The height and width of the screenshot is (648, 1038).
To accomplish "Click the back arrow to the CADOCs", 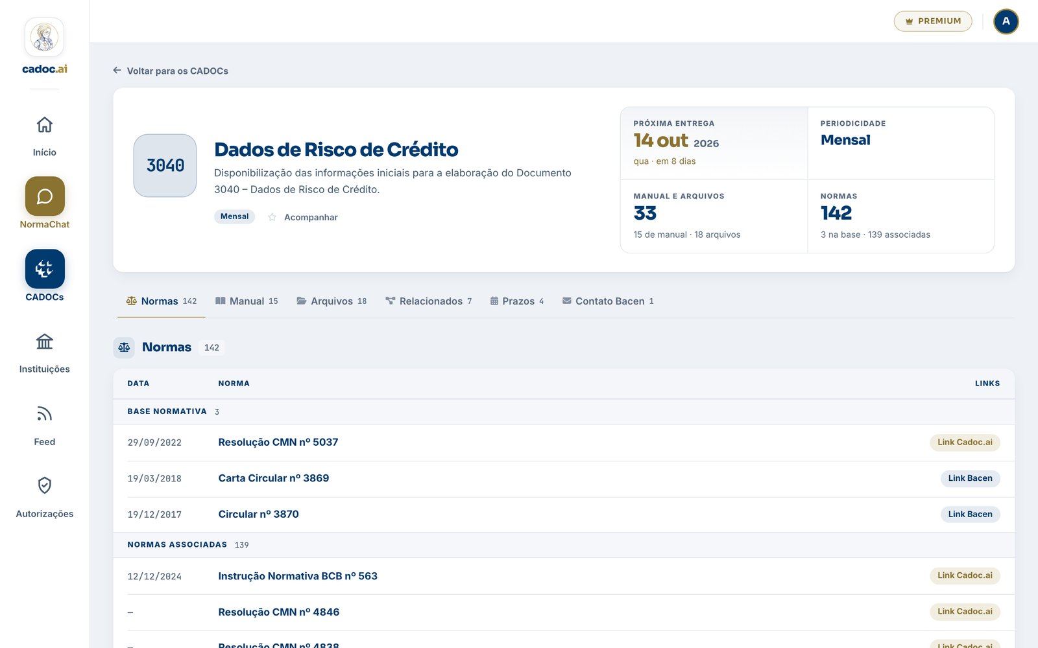I will 117,70.
